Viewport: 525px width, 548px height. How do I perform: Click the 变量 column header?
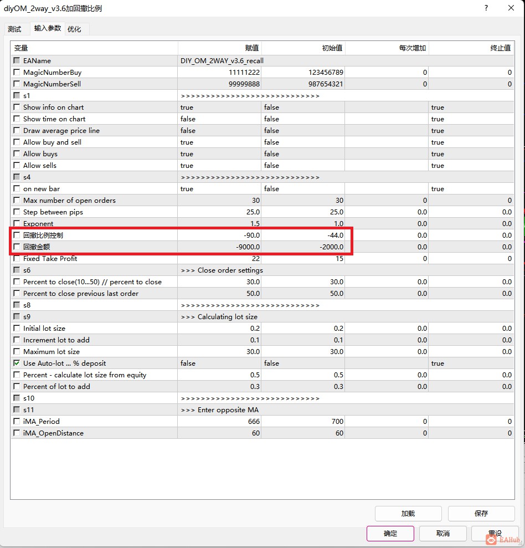coord(94,48)
